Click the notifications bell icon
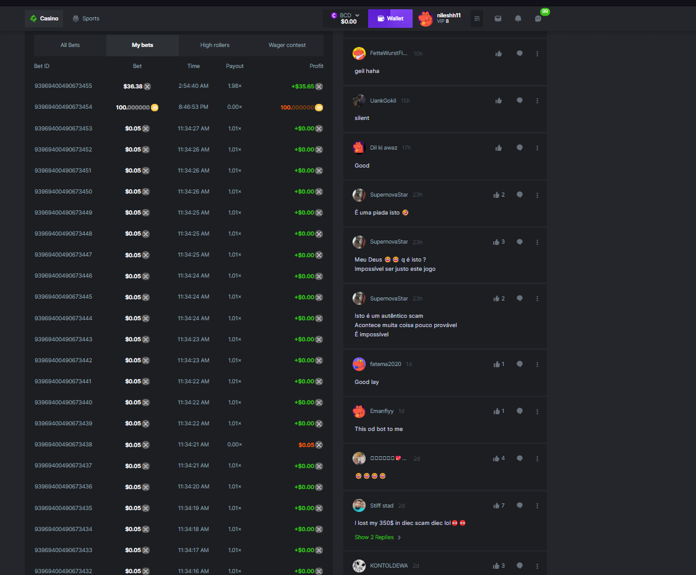 (518, 19)
